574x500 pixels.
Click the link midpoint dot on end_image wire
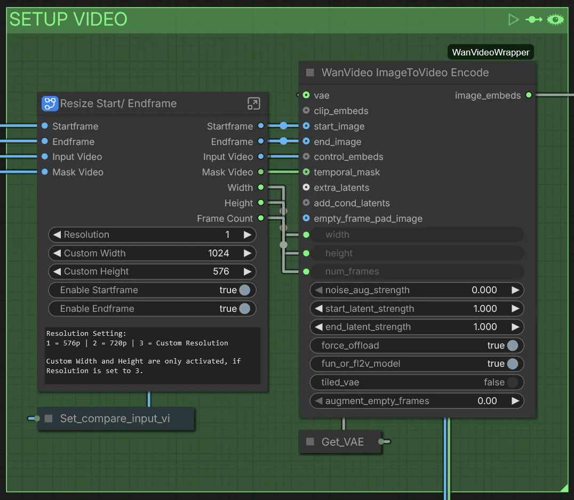click(283, 141)
